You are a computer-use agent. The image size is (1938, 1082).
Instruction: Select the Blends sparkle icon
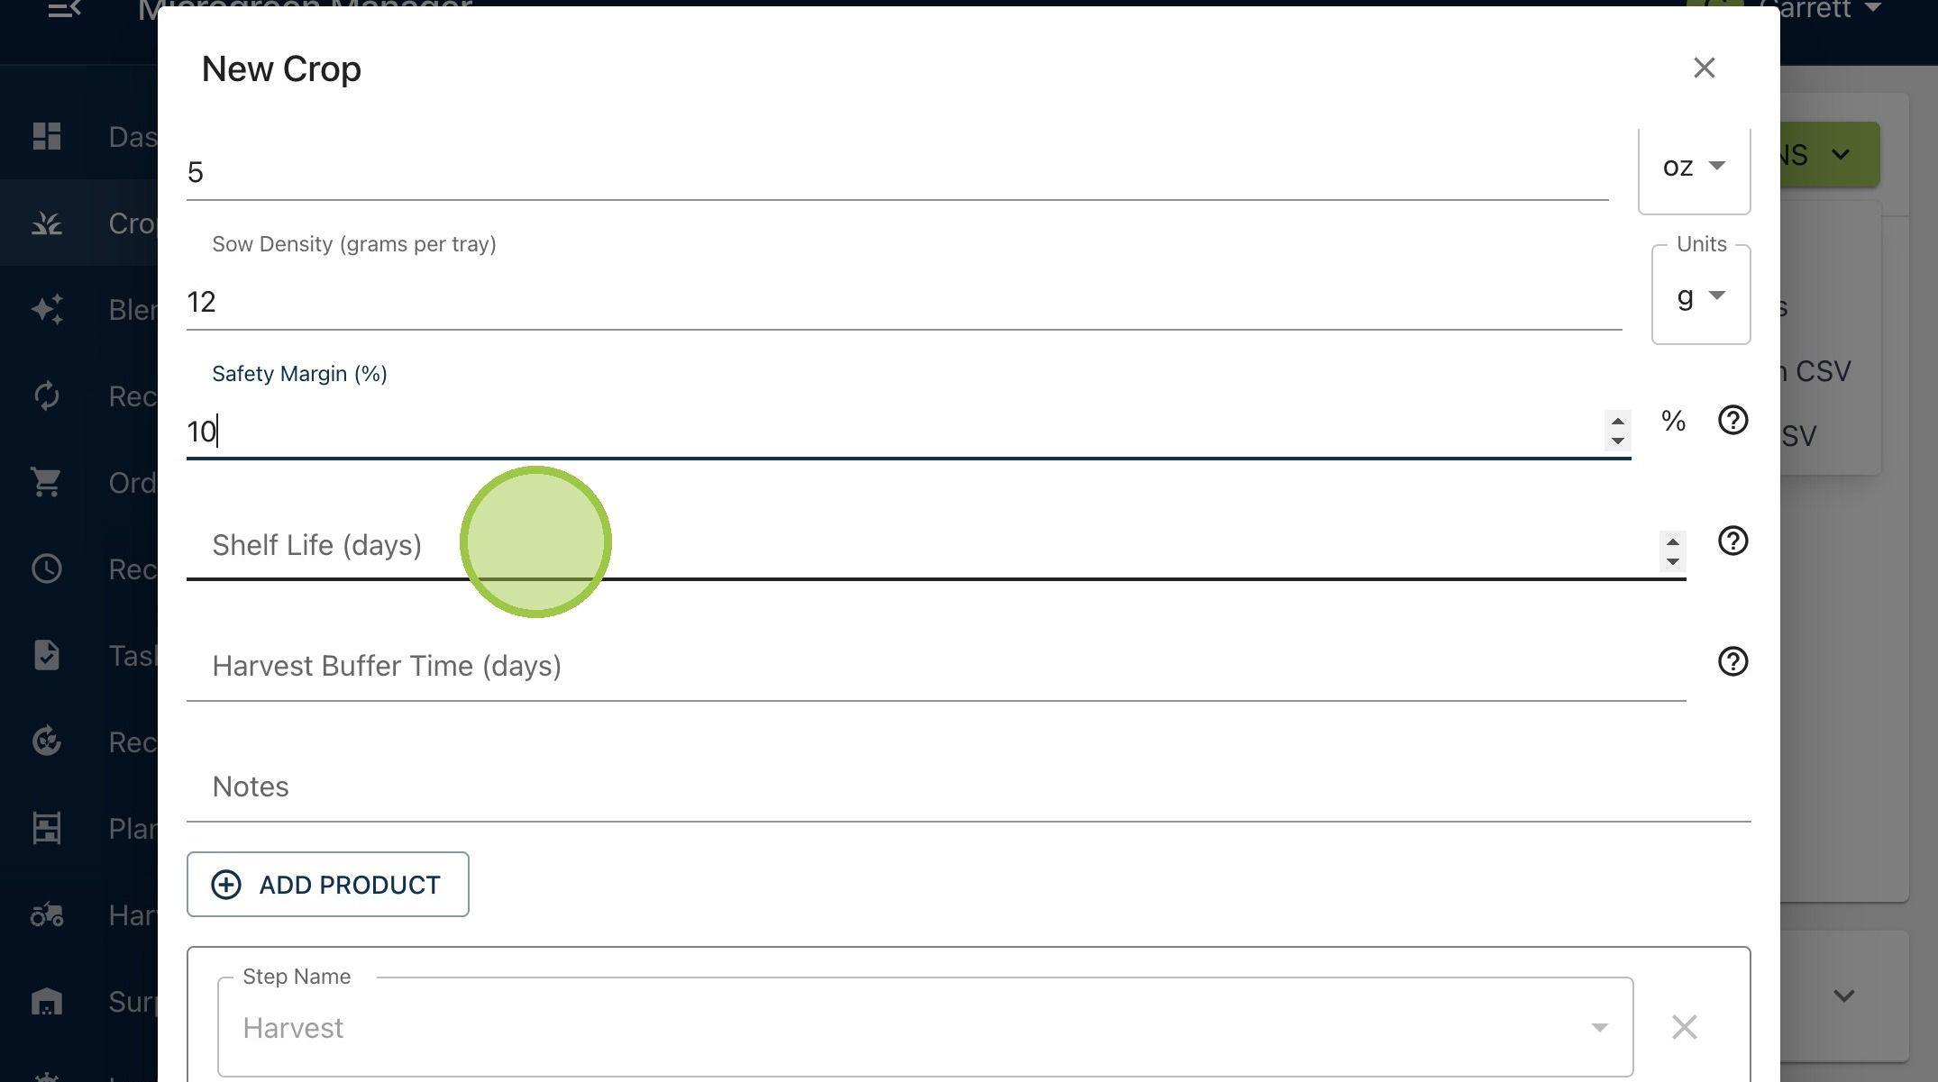[47, 309]
